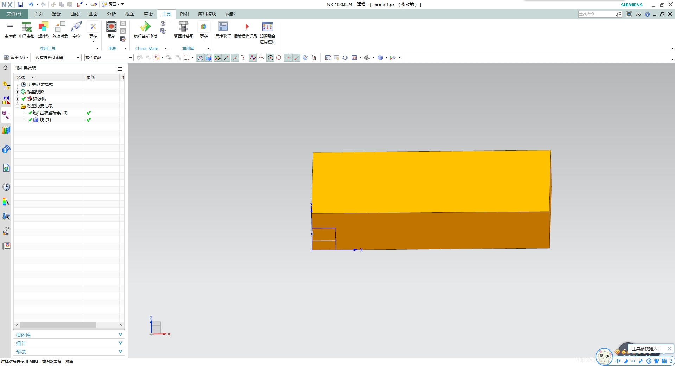Close the 工具箱快捷入口 popup
The height and width of the screenshot is (366, 675).
(x=669, y=349)
